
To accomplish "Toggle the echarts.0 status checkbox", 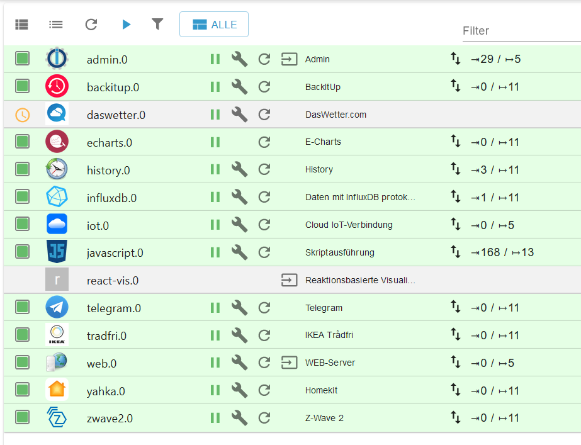I will tap(23, 142).
